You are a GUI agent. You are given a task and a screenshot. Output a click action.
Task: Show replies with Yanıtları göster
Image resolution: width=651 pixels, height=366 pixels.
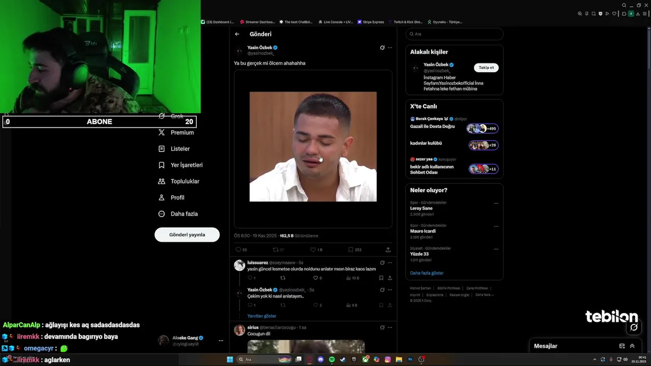tap(262, 316)
